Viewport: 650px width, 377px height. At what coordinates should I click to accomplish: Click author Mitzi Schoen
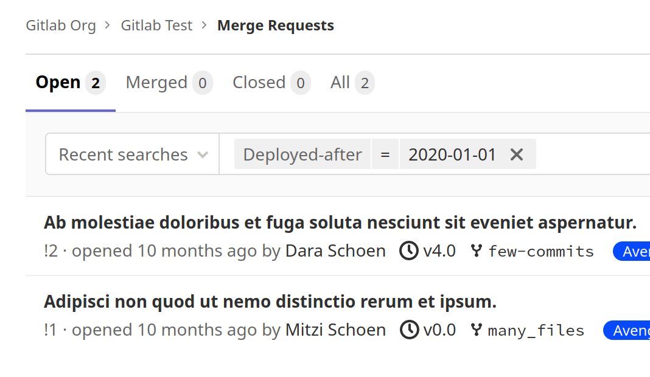(335, 330)
